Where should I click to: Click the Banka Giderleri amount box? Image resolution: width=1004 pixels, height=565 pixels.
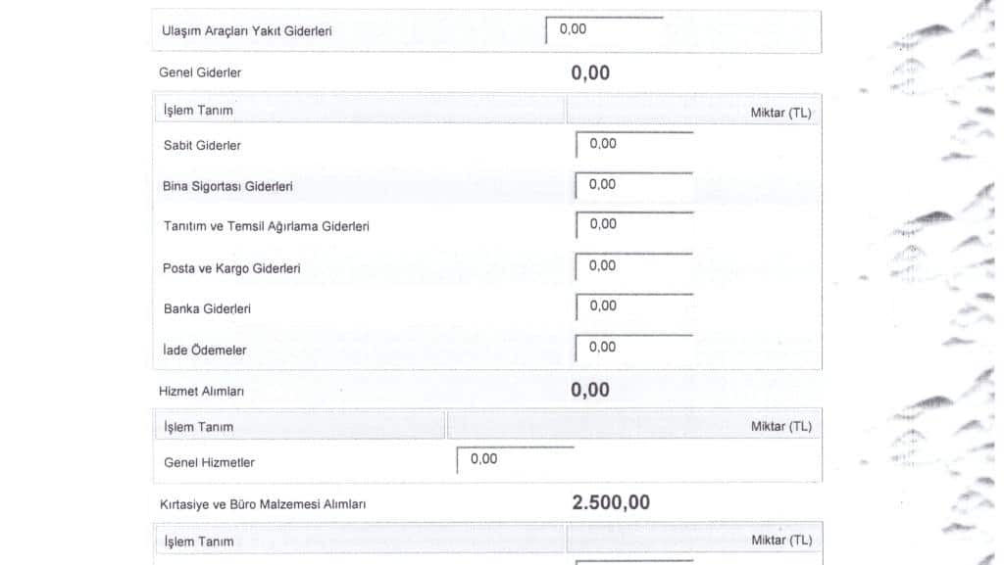click(x=634, y=306)
